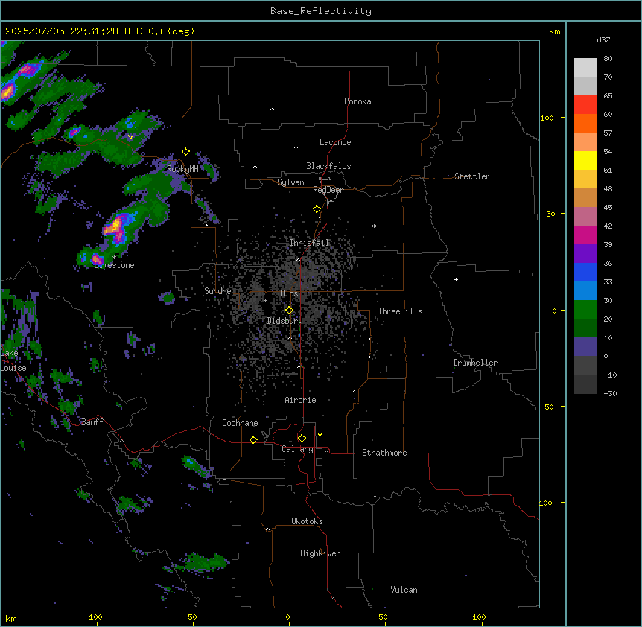Select the yellow diamond marker above Didsbury
The height and width of the screenshot is (627, 642).
[x=290, y=311]
